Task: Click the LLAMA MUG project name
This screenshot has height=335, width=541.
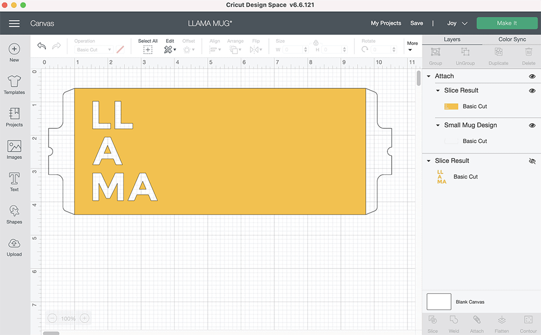Action: 210,23
